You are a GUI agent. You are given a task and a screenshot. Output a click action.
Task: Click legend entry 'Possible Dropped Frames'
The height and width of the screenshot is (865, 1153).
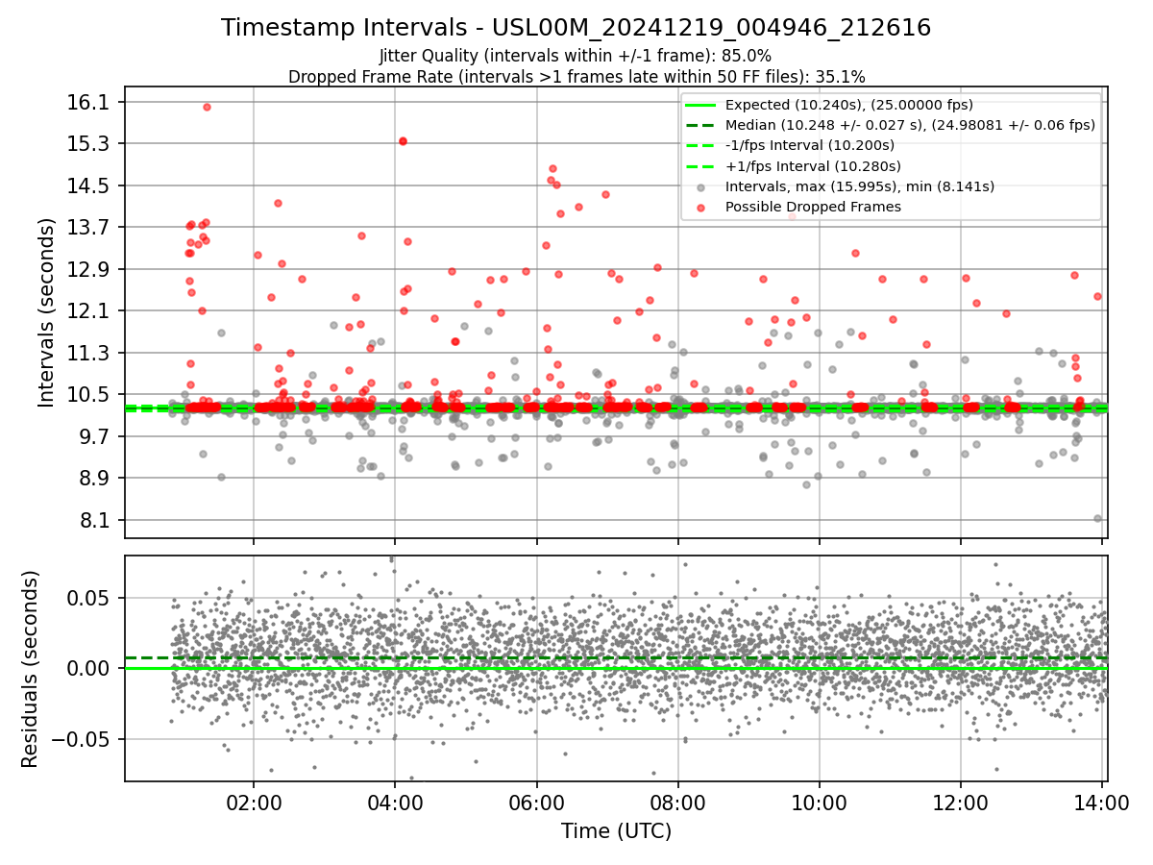(813, 207)
